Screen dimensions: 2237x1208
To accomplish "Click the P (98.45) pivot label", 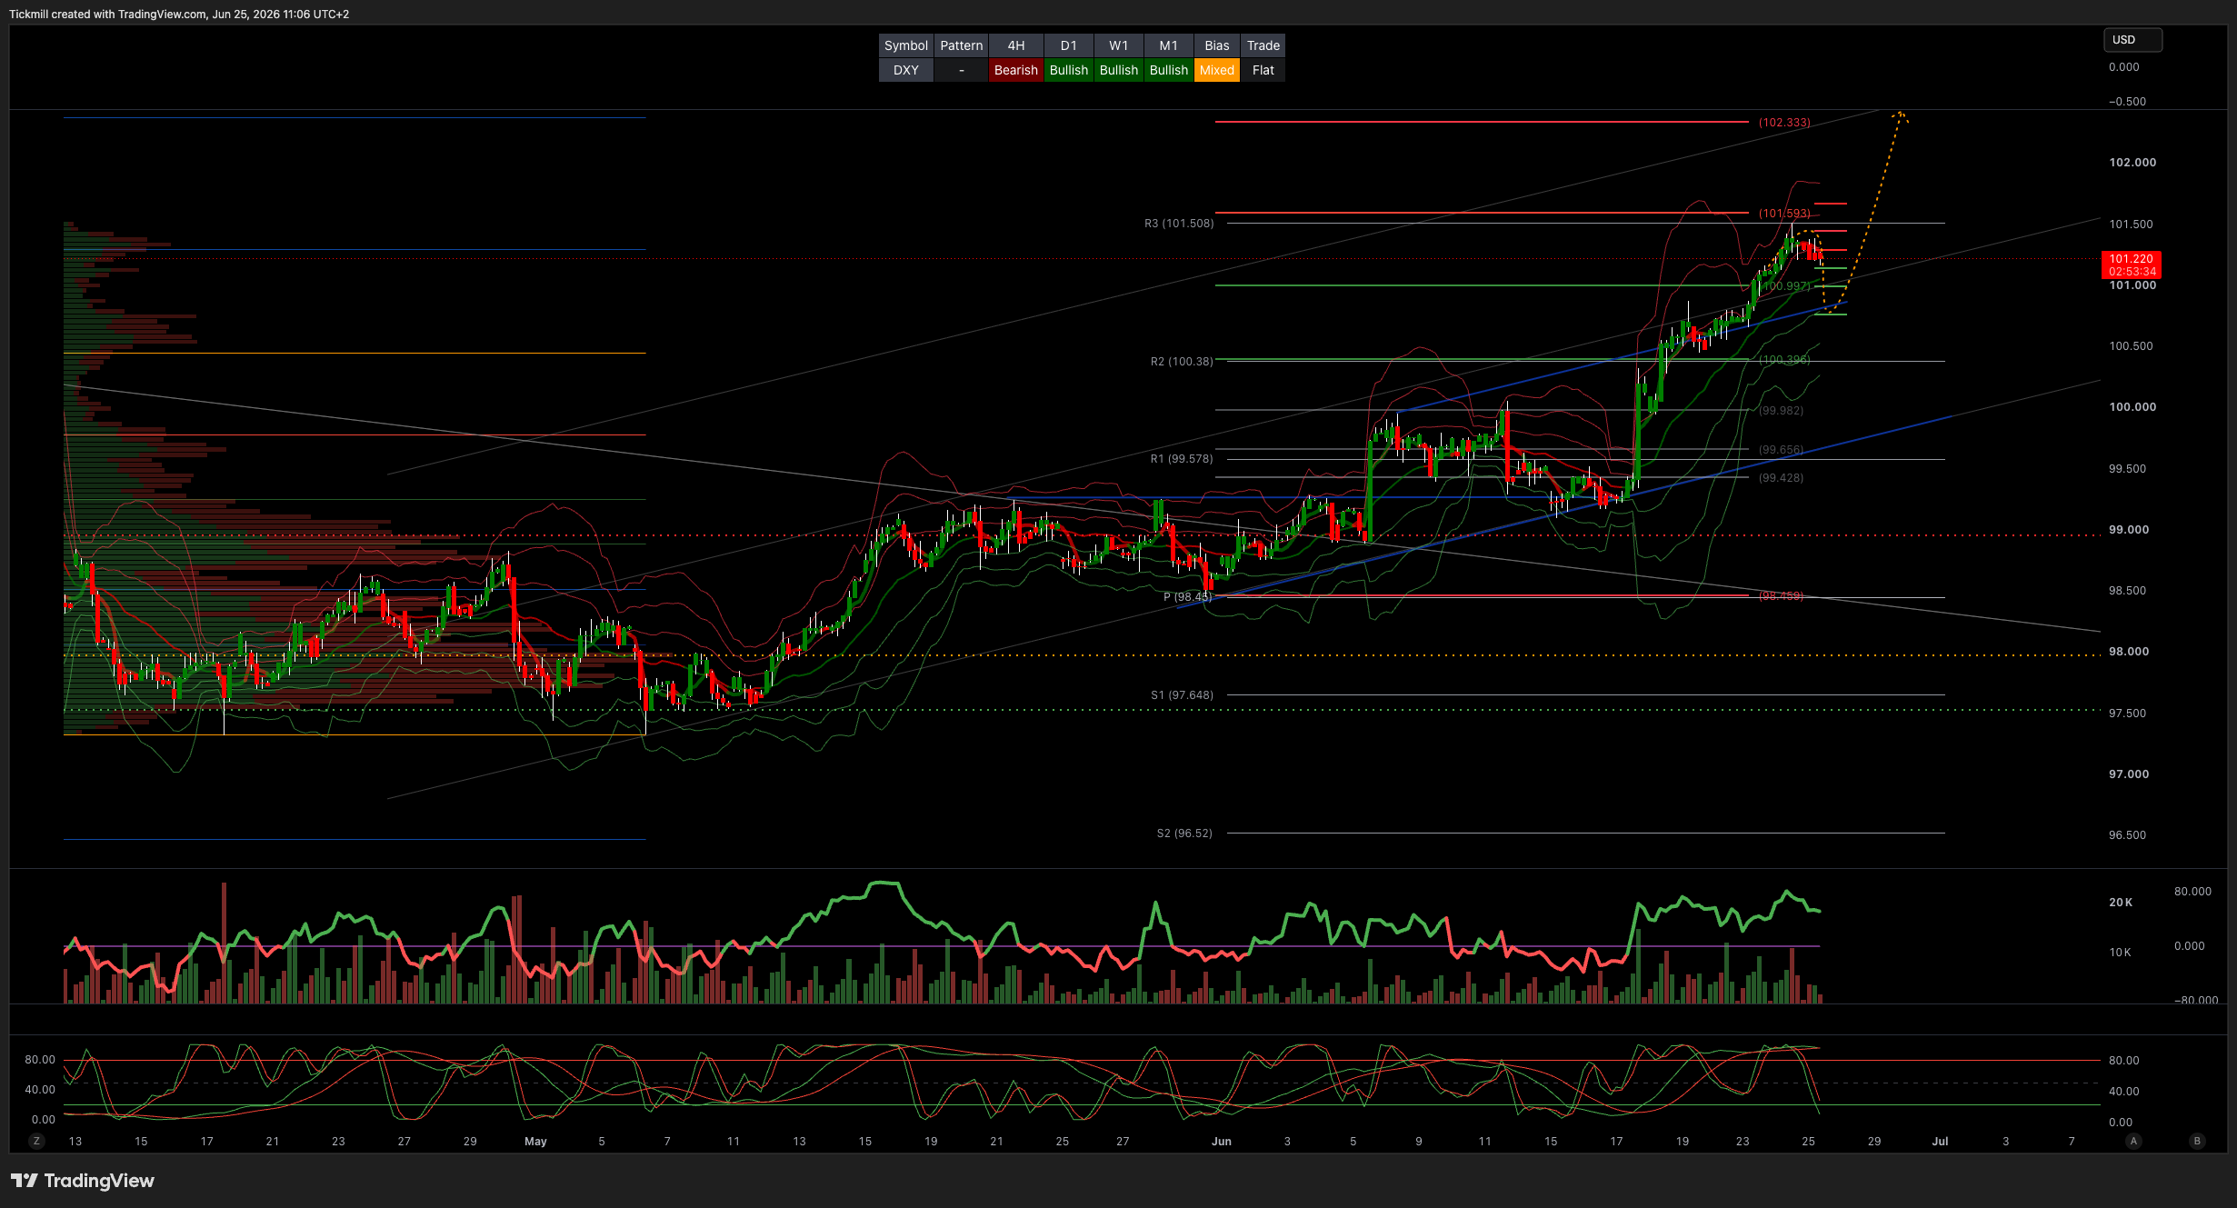I will 1187,597.
